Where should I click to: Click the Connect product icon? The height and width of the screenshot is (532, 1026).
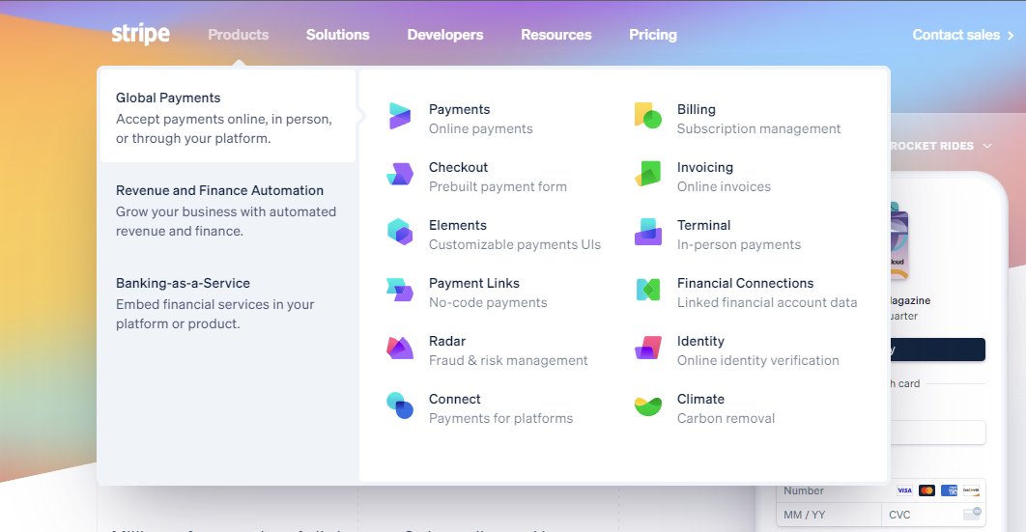pyautogui.click(x=400, y=406)
